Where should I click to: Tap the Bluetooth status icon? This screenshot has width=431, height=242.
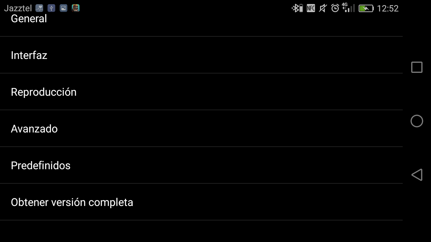[297, 8]
